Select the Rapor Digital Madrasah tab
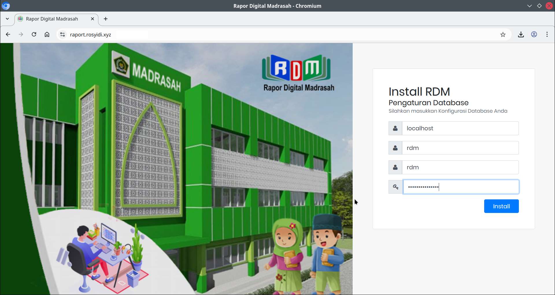Viewport: 555px width, 295px height. click(52, 19)
